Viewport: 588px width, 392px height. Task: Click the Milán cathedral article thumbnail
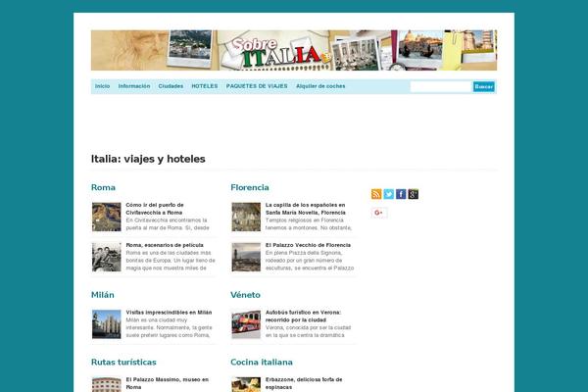107,324
